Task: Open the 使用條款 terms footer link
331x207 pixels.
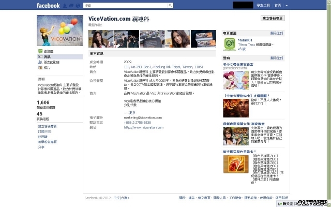Action: click(x=266, y=198)
